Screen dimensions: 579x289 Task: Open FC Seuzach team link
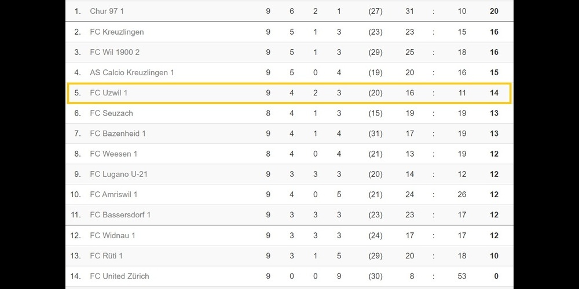(x=111, y=113)
